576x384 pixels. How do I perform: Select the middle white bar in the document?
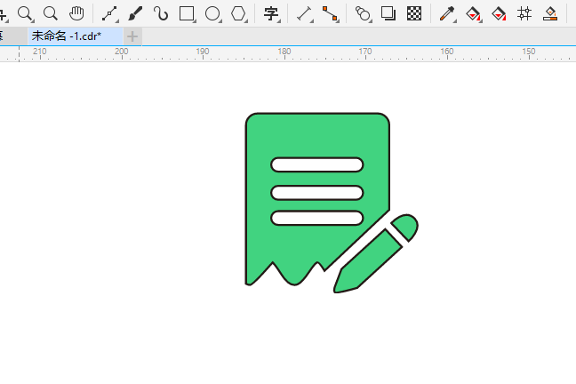coord(317,193)
